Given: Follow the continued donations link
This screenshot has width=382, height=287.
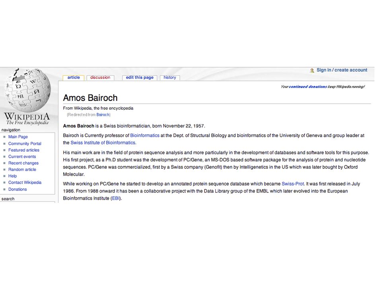Looking at the screenshot, I should [308, 86].
